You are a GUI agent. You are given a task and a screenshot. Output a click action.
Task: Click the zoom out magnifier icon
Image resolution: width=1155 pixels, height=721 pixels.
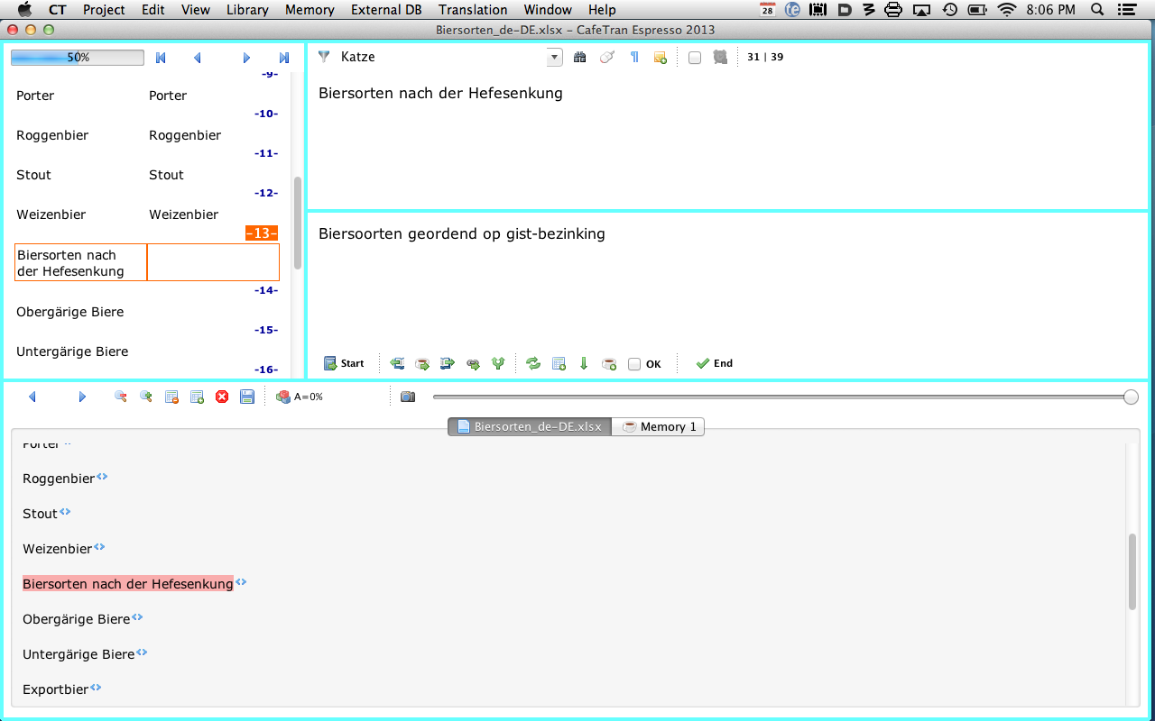click(x=120, y=397)
